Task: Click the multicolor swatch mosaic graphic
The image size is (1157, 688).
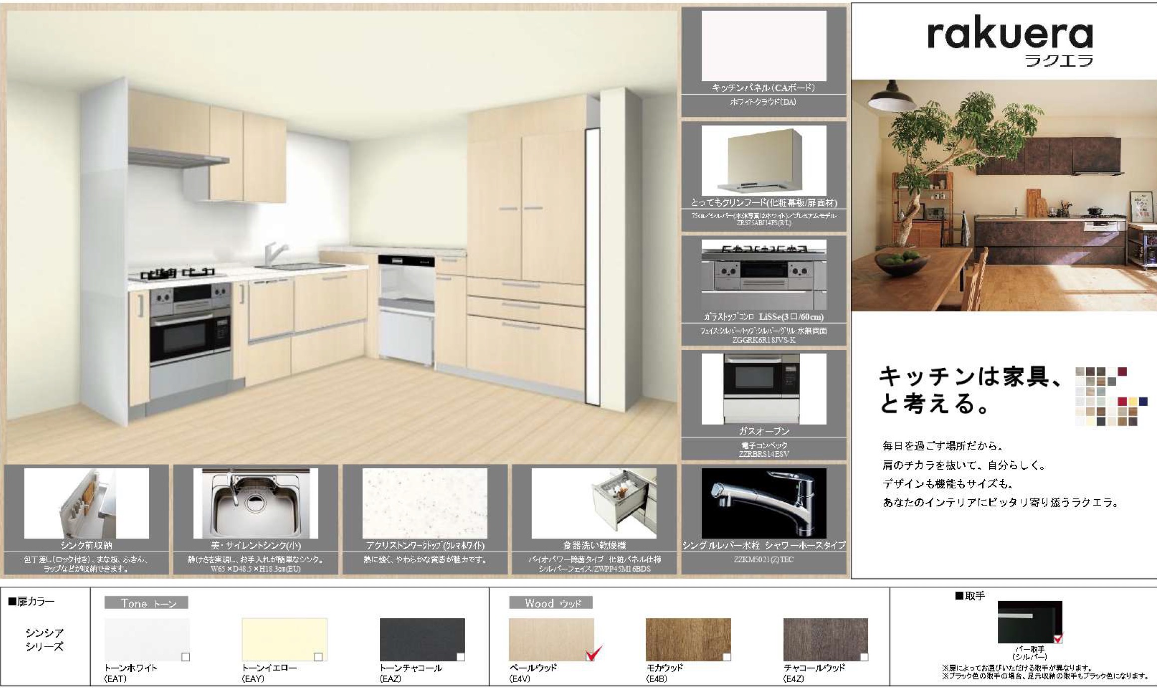Action: 1111,396
